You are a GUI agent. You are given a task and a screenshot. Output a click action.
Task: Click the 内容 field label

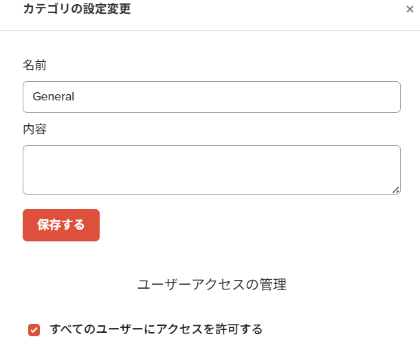tap(35, 129)
